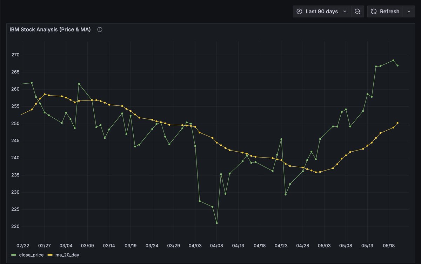The width and height of the screenshot is (421, 264).
Task: Click the zoom out time range icon
Action: (x=357, y=12)
